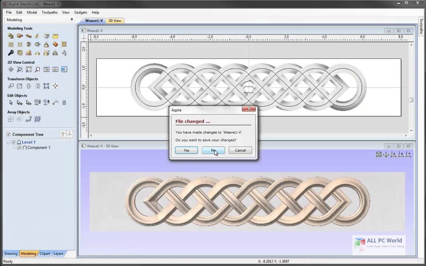Click the Zoom Selected icon
426x266 pixels.
click(x=37, y=69)
